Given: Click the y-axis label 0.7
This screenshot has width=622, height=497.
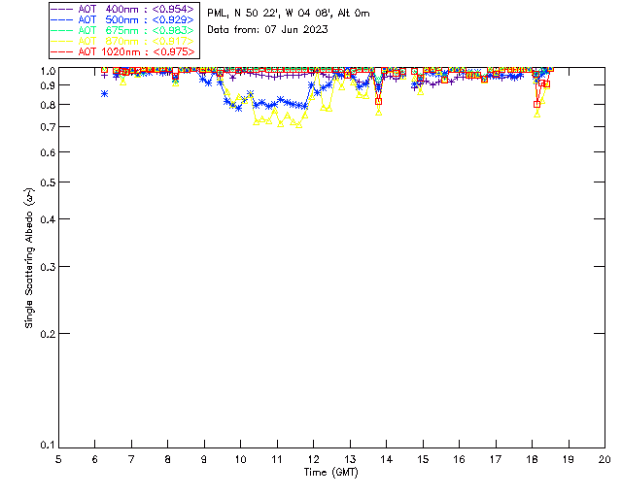Looking at the screenshot, I should tap(48, 127).
